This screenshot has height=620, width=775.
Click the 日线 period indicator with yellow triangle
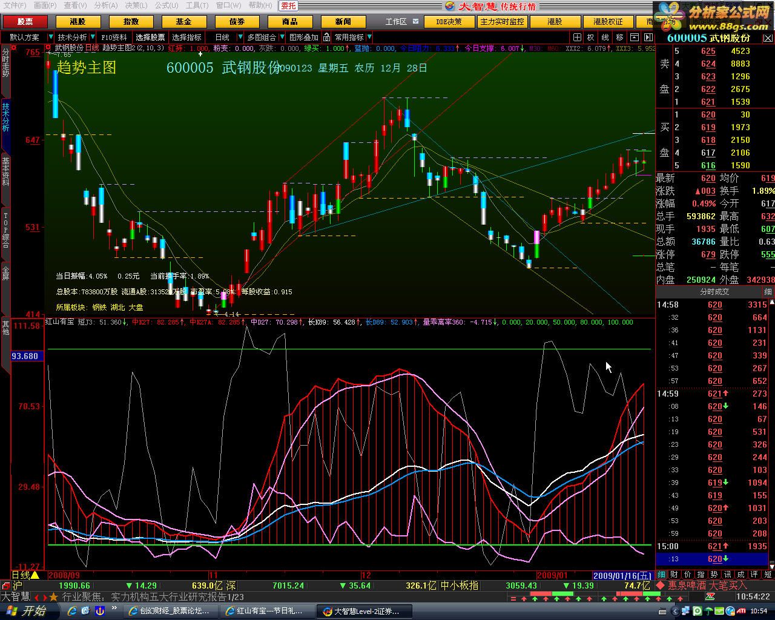pyautogui.click(x=25, y=575)
